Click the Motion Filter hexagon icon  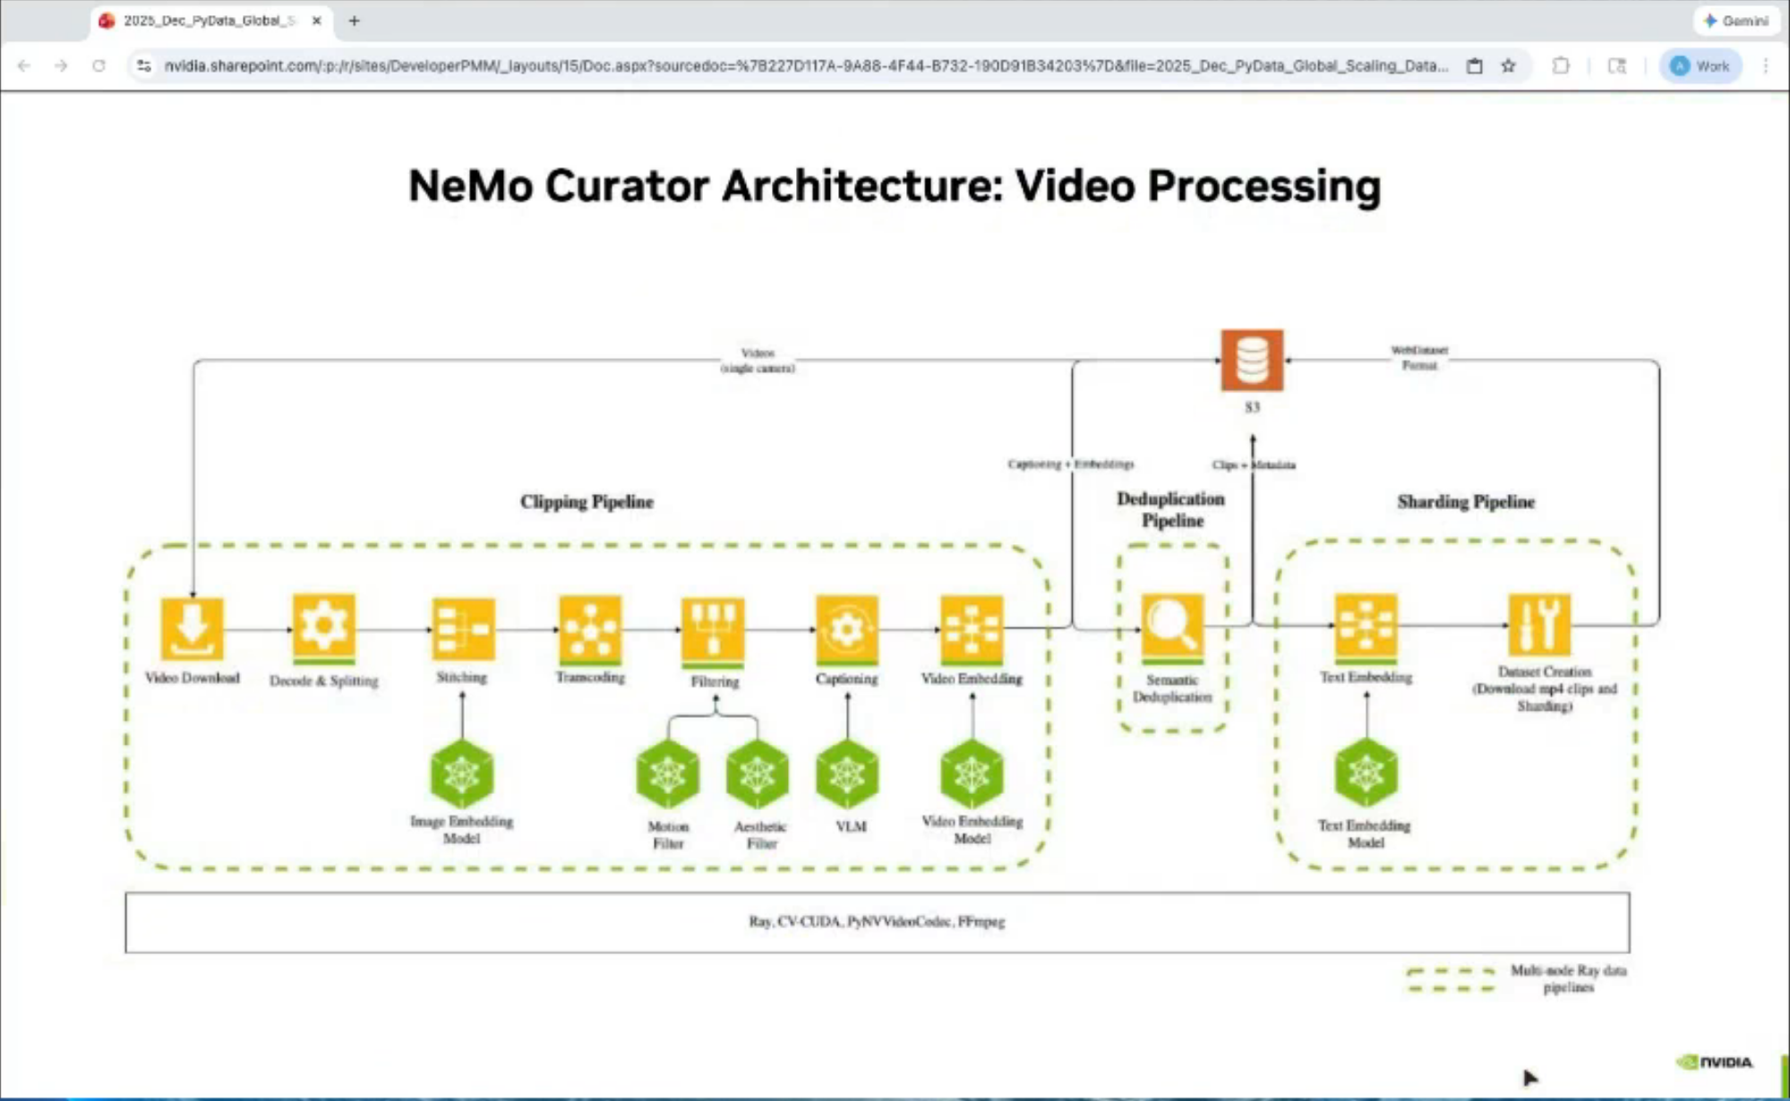[x=667, y=773]
